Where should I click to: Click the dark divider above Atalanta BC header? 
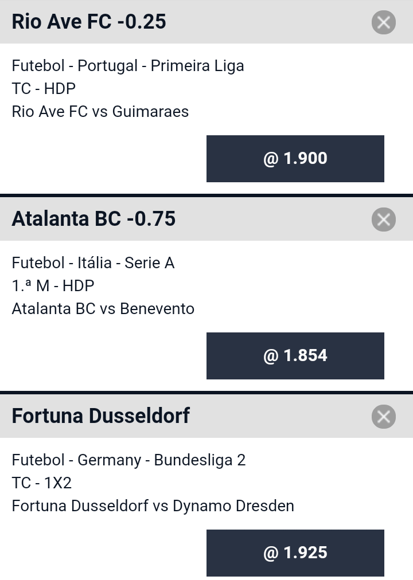tap(206, 195)
